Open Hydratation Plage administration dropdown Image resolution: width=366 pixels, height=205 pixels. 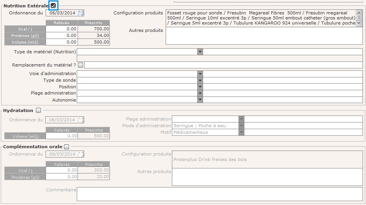coord(241,119)
